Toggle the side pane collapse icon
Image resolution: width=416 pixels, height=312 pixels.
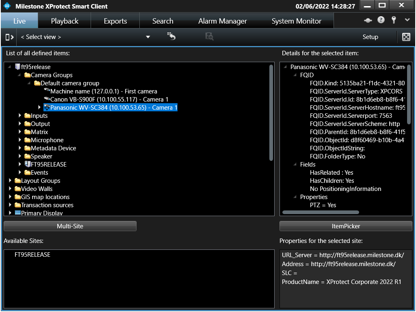click(x=9, y=37)
